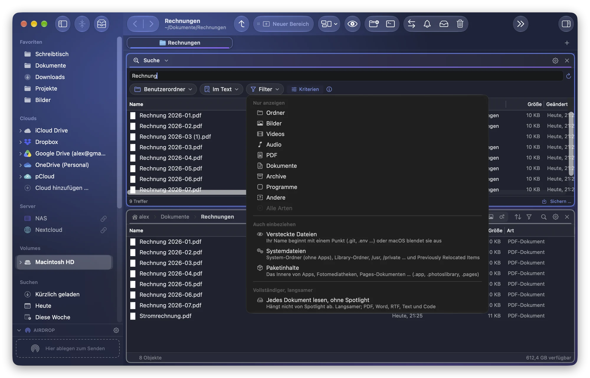Open the inbox tray icon near sidebar toggle

pos(101,24)
